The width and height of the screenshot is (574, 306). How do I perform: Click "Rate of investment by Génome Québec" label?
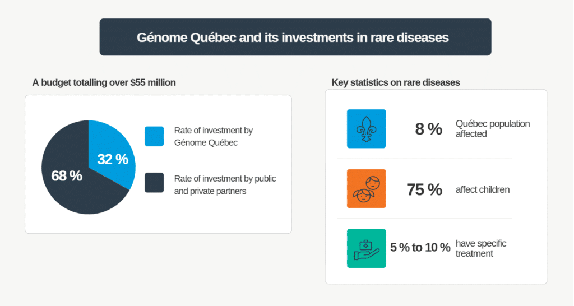214,136
